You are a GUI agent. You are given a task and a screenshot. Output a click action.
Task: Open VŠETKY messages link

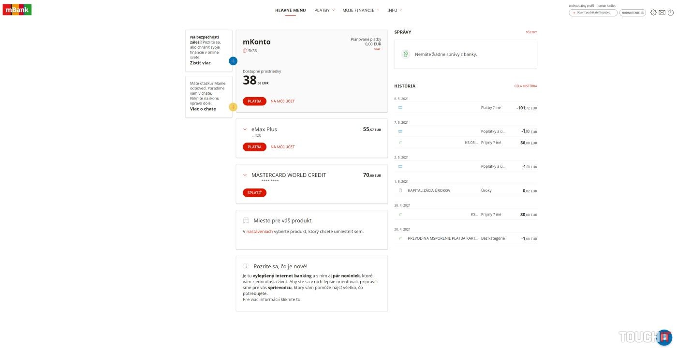[531, 32]
